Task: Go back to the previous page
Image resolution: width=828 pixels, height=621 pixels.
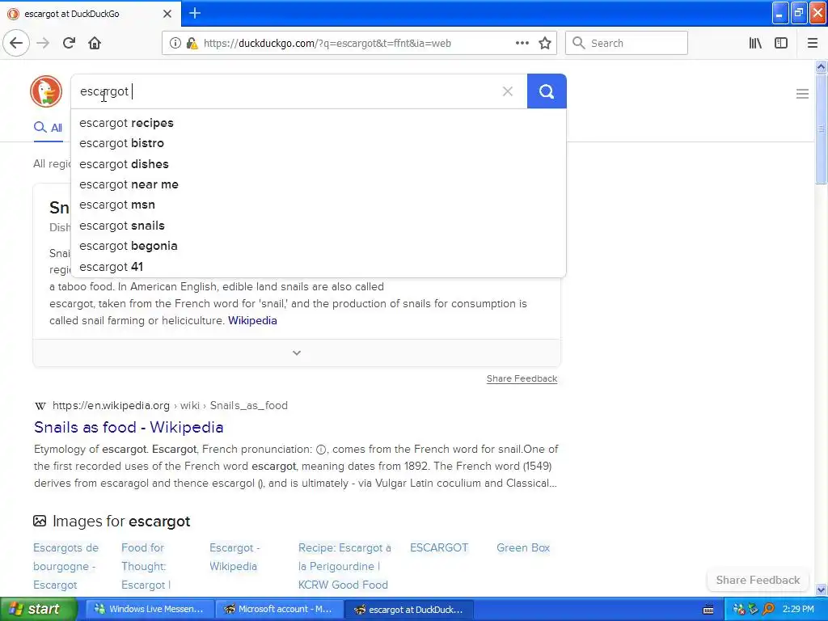Action: [16, 44]
